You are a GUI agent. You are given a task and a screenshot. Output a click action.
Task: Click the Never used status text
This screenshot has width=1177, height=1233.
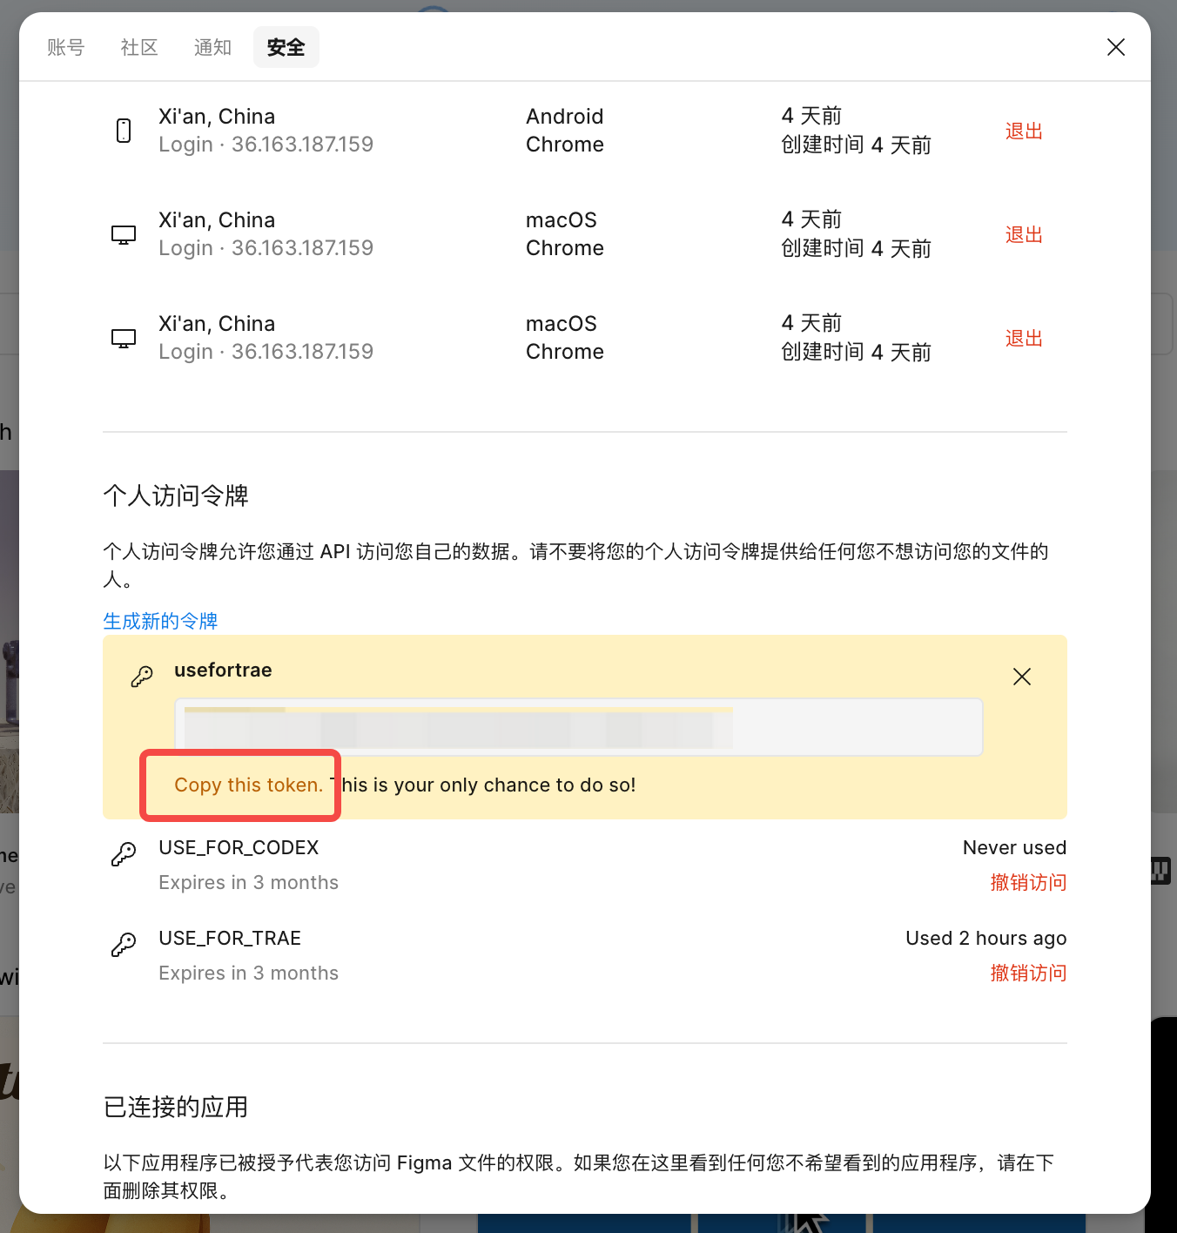(x=1014, y=847)
